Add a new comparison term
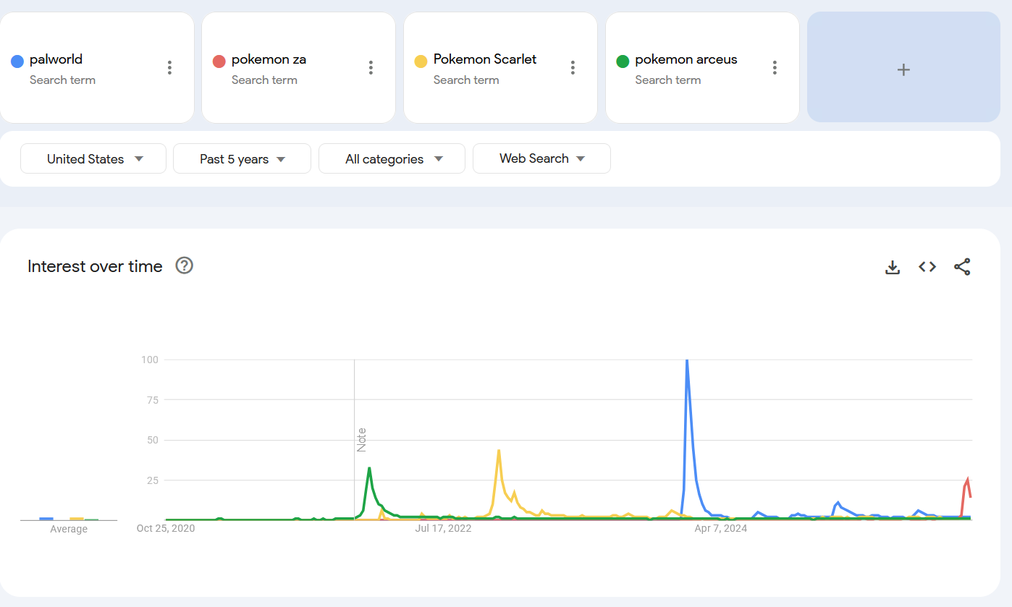The width and height of the screenshot is (1012, 607). coord(903,67)
